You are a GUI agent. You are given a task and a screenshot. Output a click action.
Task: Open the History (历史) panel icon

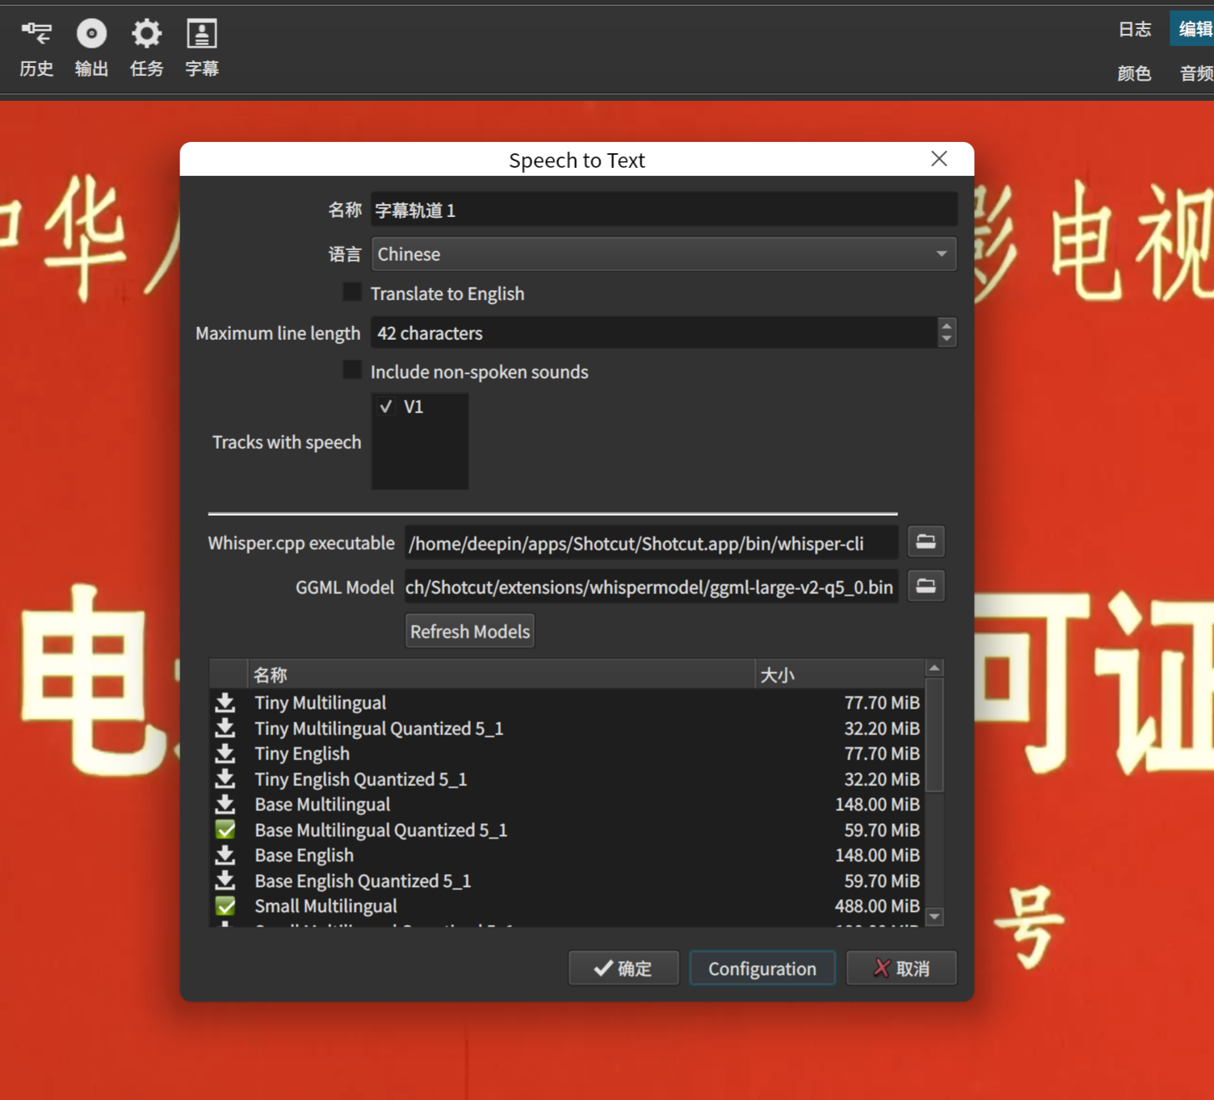(36, 48)
